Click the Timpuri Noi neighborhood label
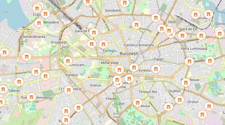The height and width of the screenshot is (125, 225). pos(148,92)
